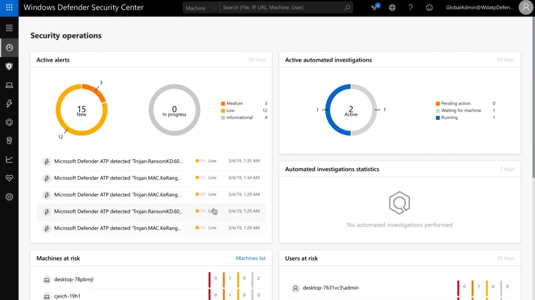The width and height of the screenshot is (535, 300).
Task: Open the Machines list sidebar icon
Action: 9,85
